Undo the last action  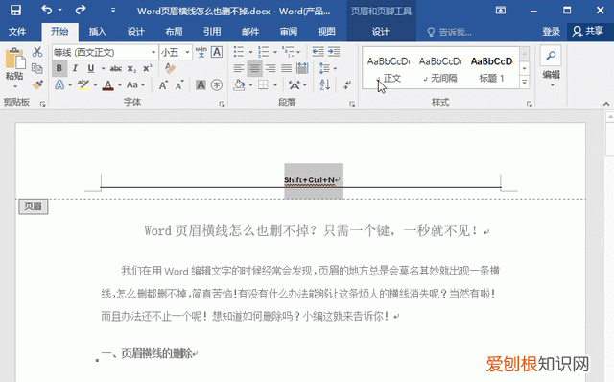[47, 10]
